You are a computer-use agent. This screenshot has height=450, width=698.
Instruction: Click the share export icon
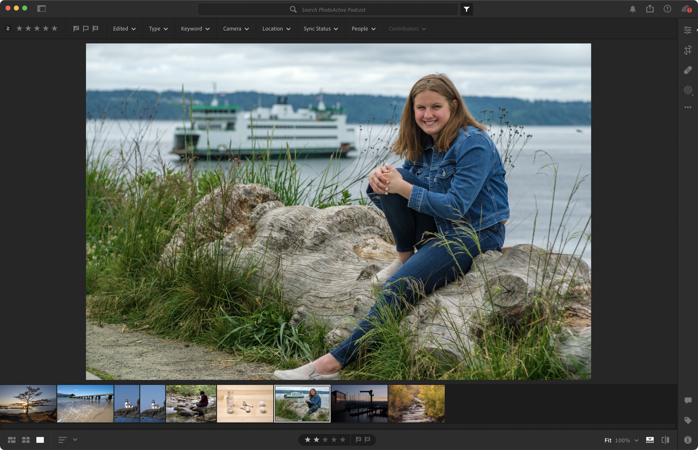[x=650, y=9]
